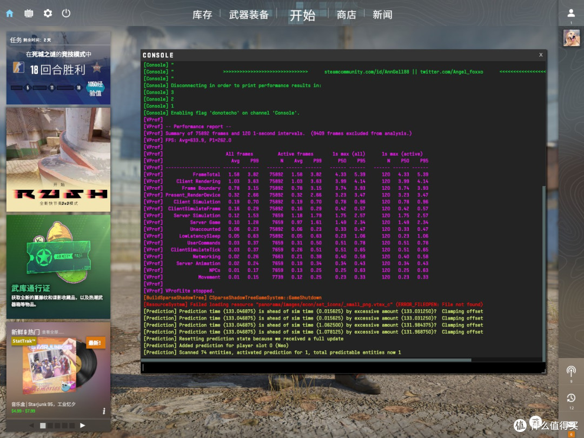Viewport: 584px width, 438px height.
Task: Click the 'Client Rendering' row label
Action: 198,181
